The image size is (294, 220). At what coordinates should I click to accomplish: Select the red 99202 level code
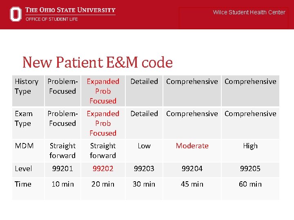pos(103,169)
